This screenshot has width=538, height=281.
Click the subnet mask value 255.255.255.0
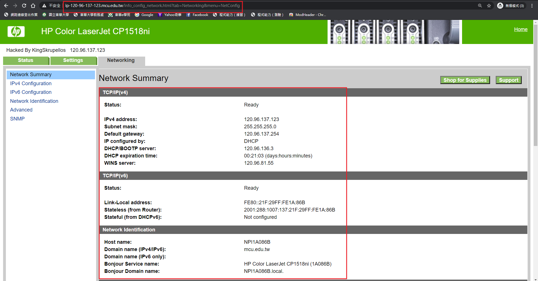(x=260, y=127)
